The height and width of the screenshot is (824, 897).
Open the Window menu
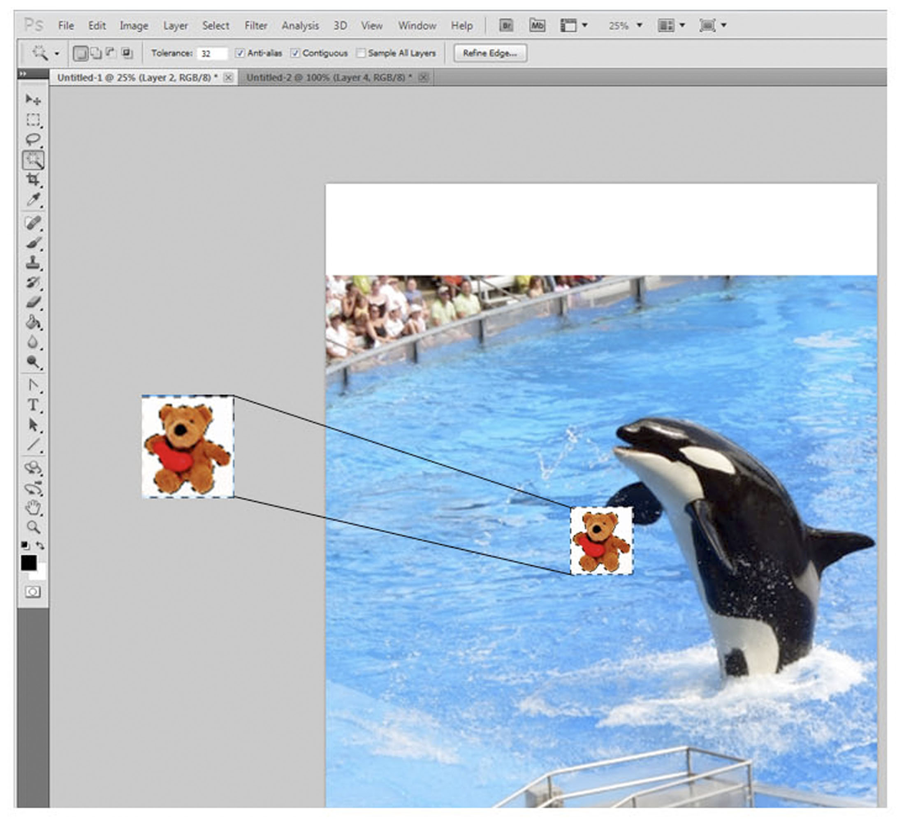(x=417, y=25)
